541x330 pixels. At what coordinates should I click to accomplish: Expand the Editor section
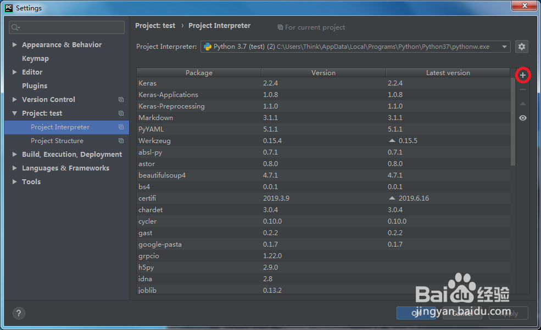click(14, 72)
